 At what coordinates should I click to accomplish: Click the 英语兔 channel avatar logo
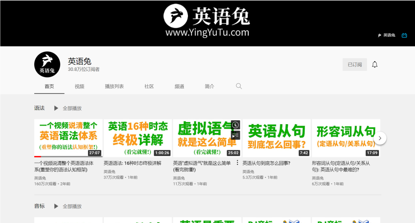(x=47, y=64)
